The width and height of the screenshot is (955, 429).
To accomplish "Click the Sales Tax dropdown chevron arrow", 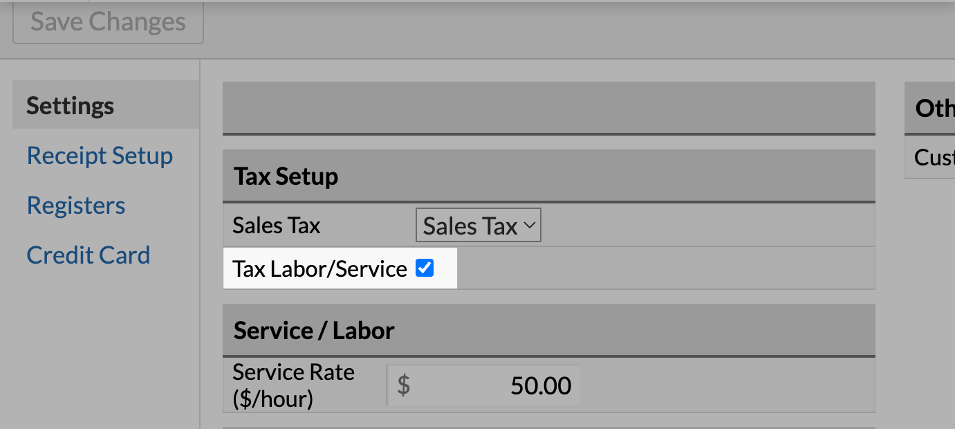I will tap(530, 226).
